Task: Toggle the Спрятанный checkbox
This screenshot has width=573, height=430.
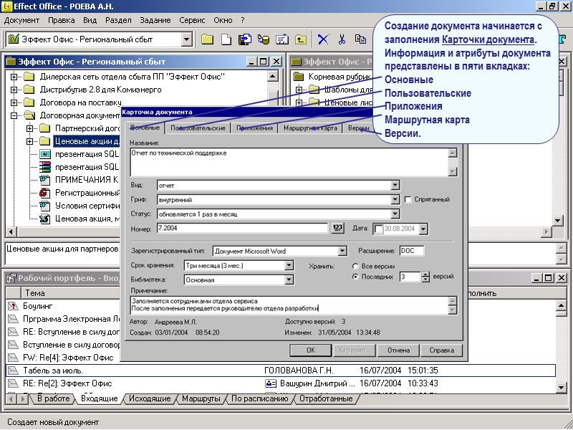Action: click(408, 200)
